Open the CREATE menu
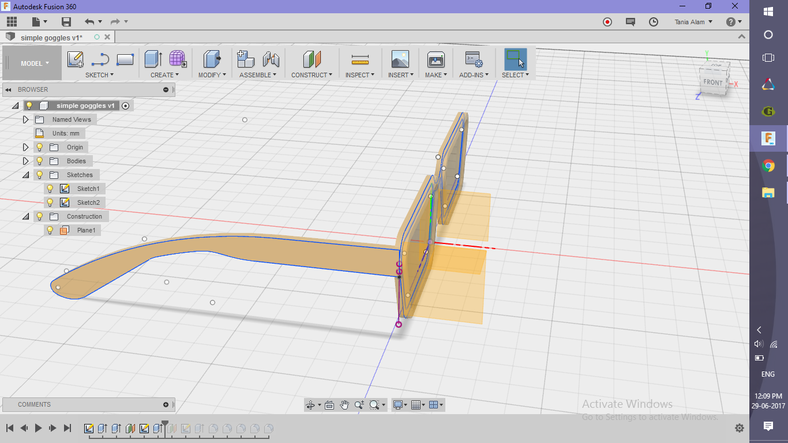Viewport: 788px width, 443px height. click(164, 75)
